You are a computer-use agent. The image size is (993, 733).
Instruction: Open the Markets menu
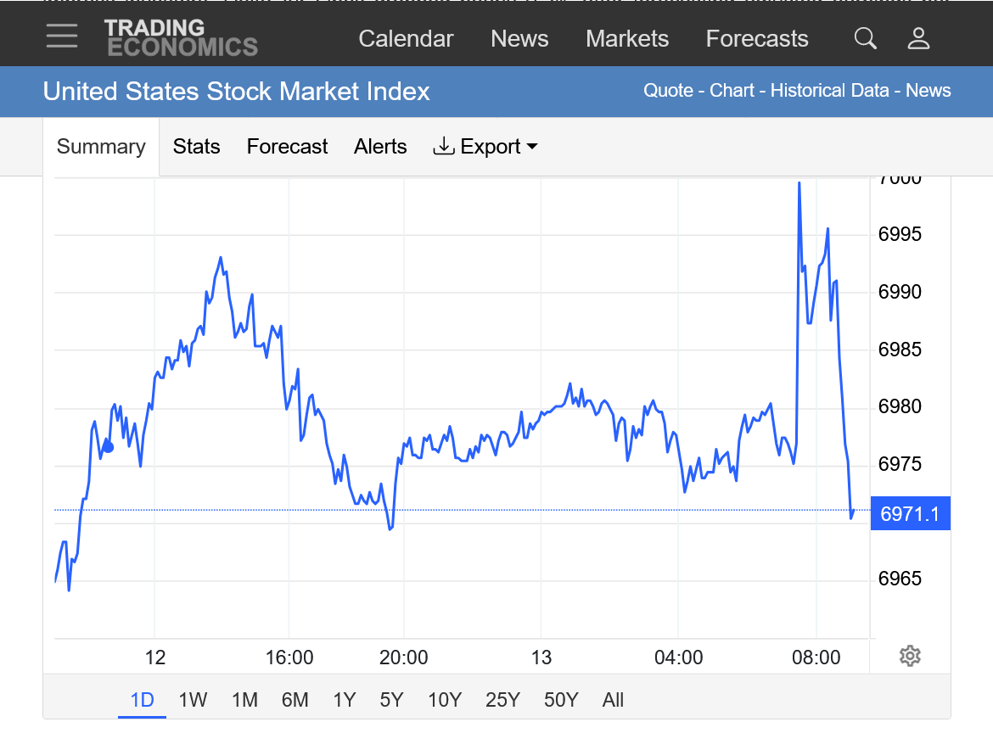[627, 39]
